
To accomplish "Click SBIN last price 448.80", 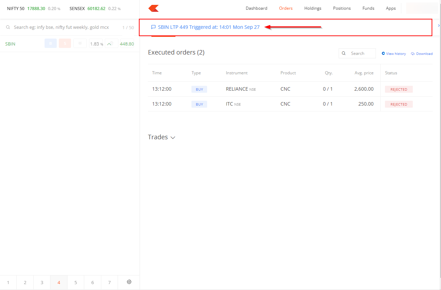I will (x=127, y=44).
